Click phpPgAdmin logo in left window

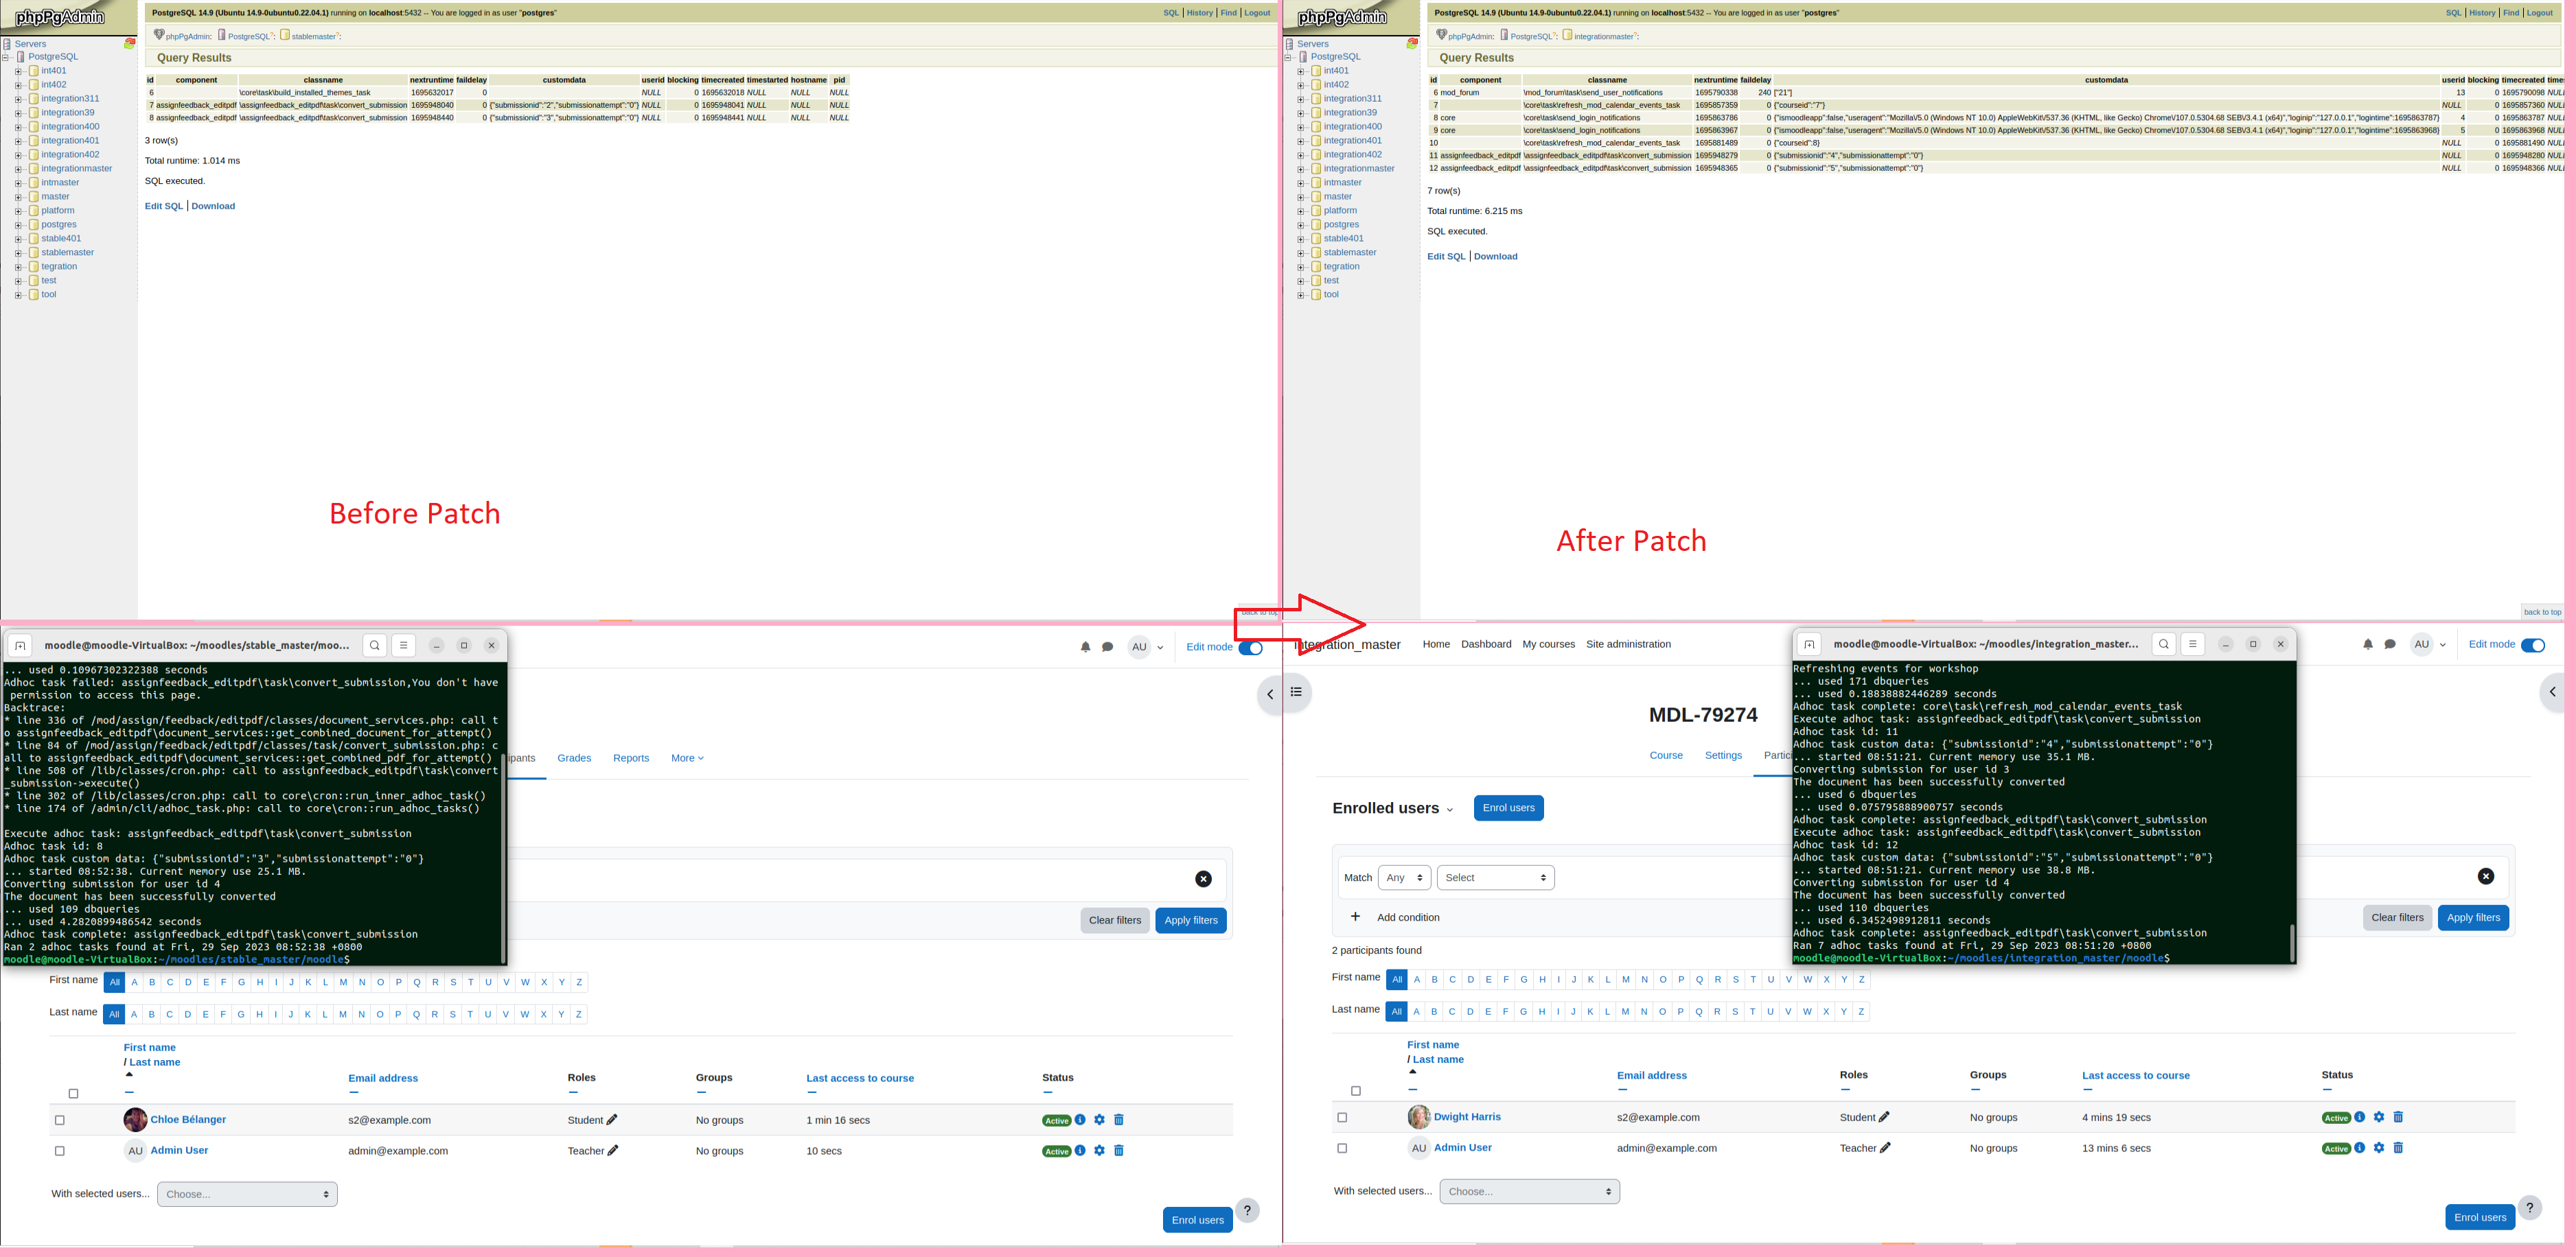tap(60, 17)
